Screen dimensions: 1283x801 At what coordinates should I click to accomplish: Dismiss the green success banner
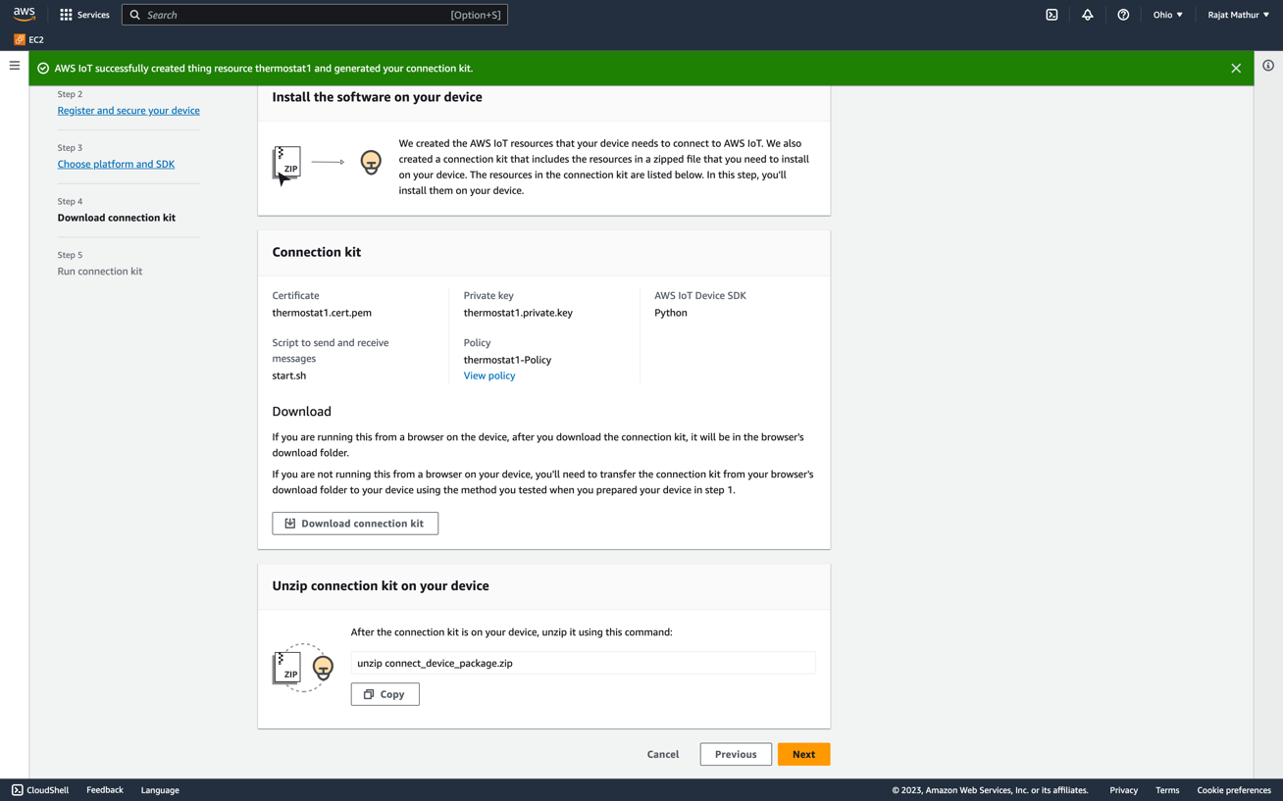(x=1236, y=69)
